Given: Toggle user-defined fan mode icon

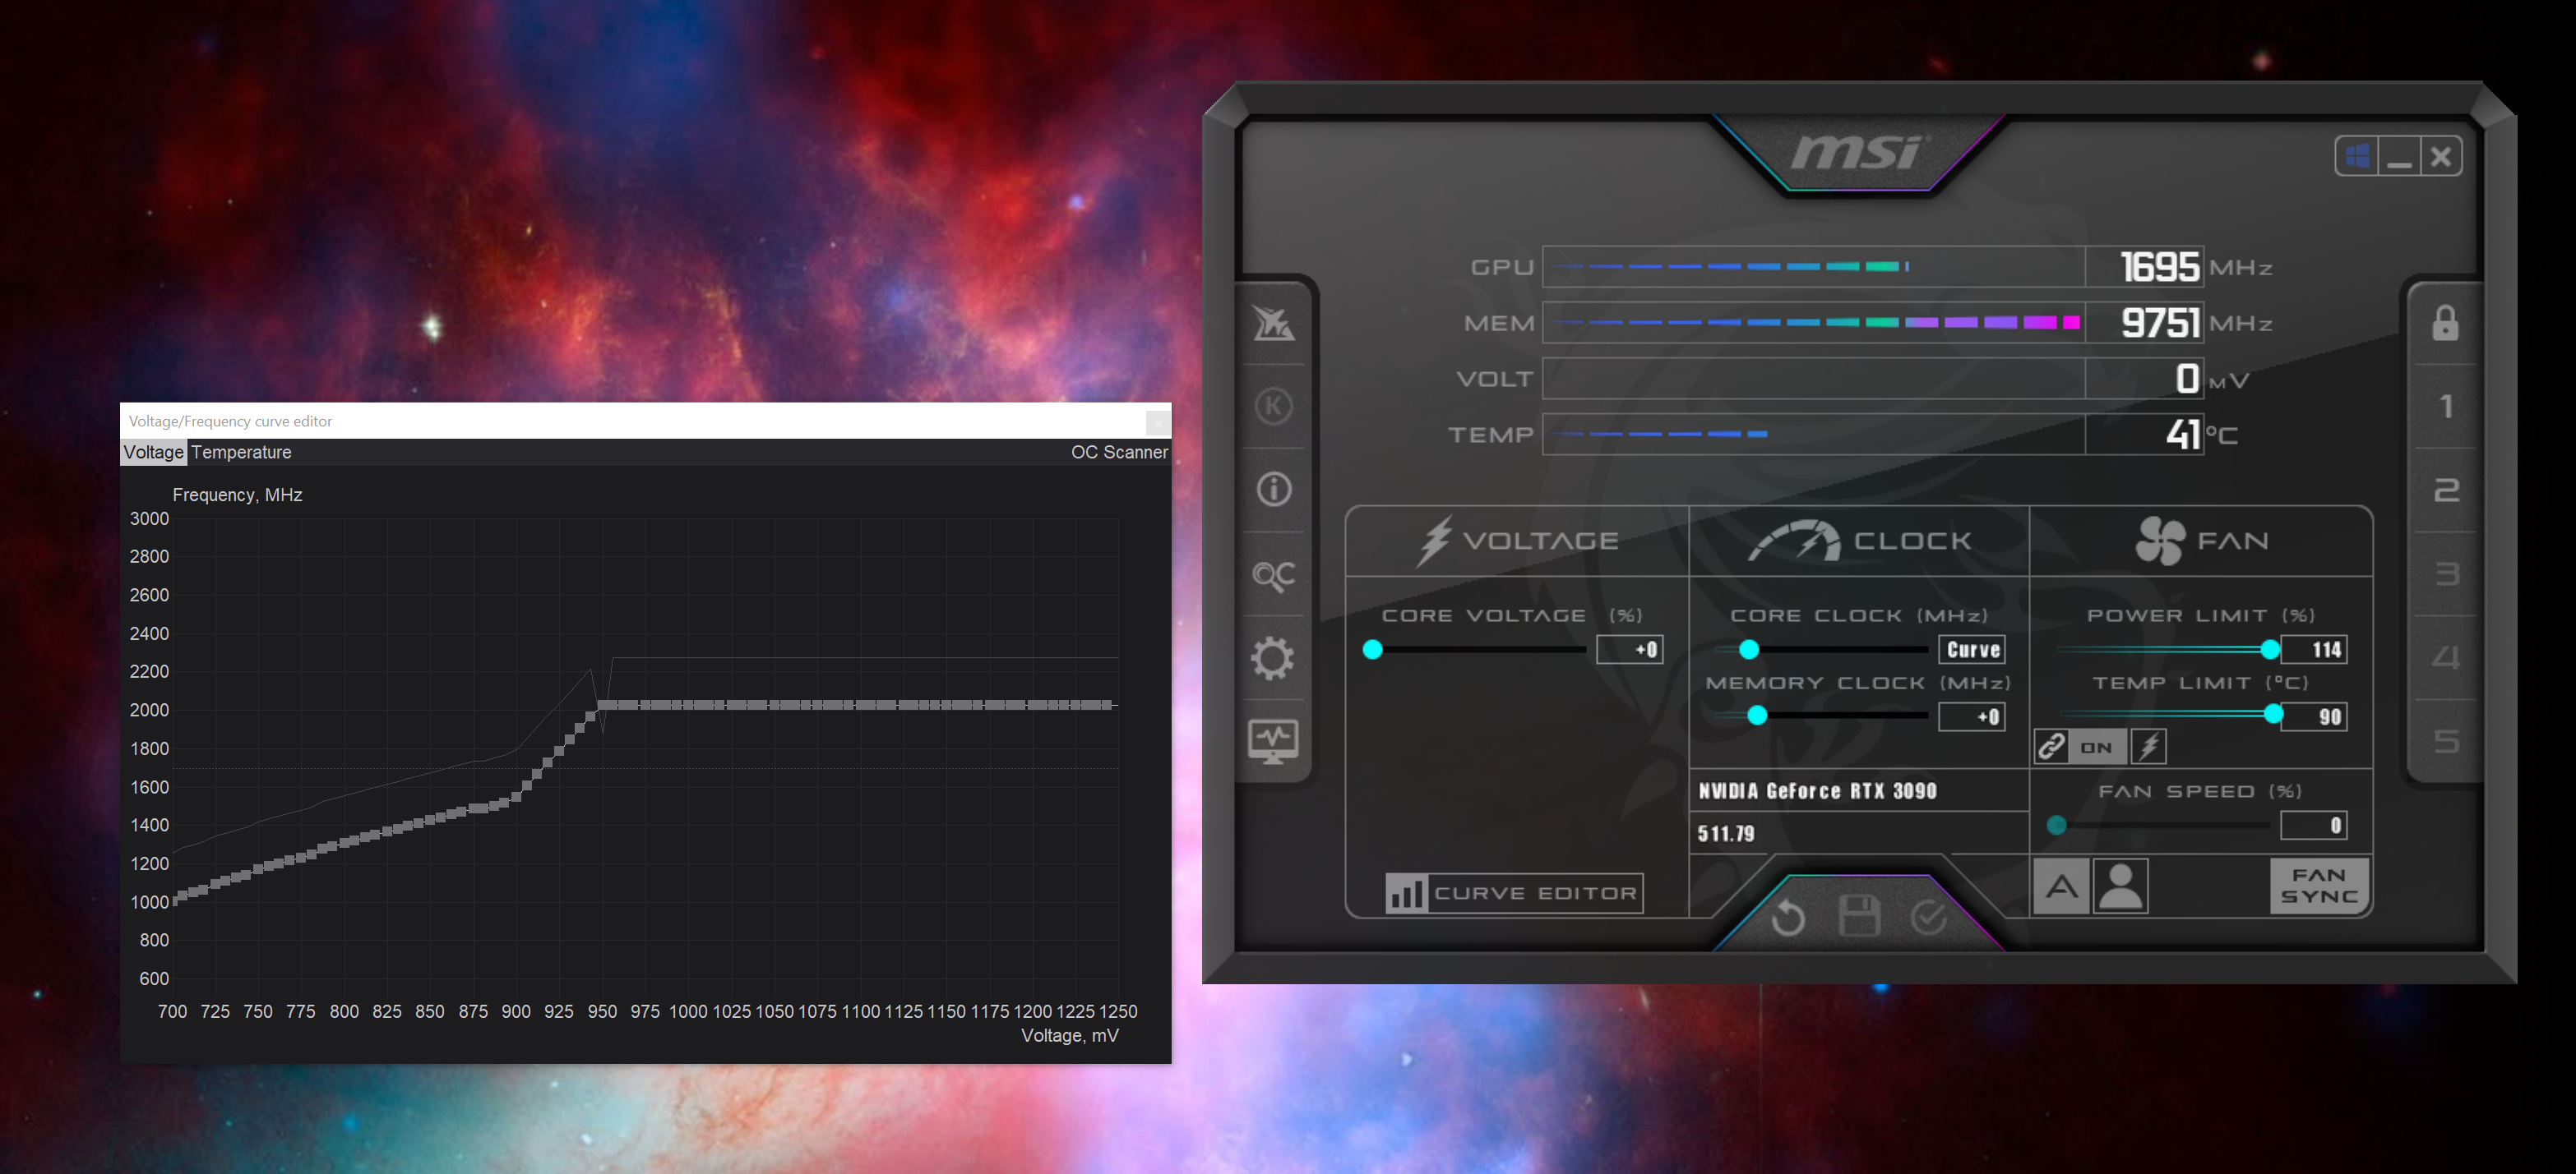Looking at the screenshot, I should pos(2120,886).
